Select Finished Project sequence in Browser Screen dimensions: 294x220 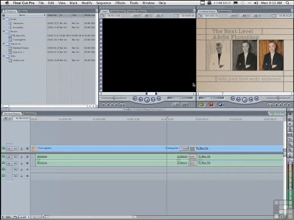point(21,48)
